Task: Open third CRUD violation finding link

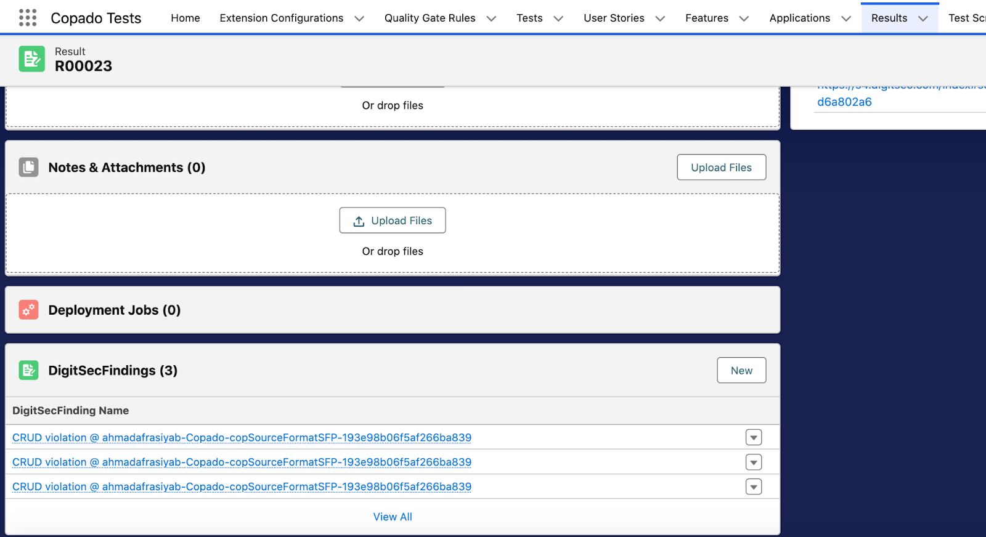Action: click(242, 487)
